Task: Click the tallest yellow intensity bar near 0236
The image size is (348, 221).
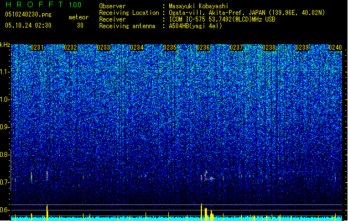Action: click(x=201, y=212)
